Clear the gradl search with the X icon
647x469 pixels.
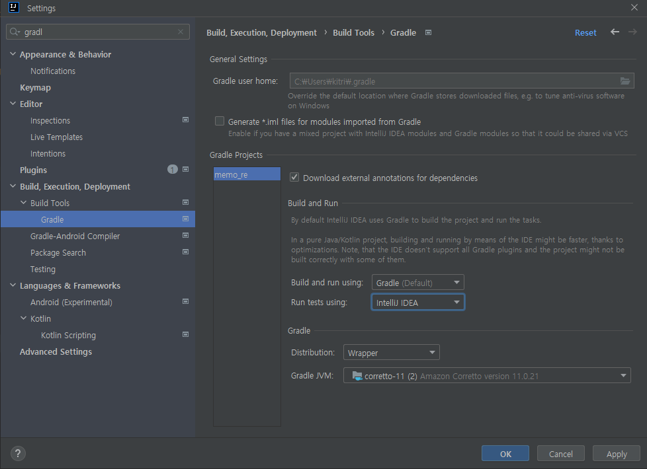[180, 31]
